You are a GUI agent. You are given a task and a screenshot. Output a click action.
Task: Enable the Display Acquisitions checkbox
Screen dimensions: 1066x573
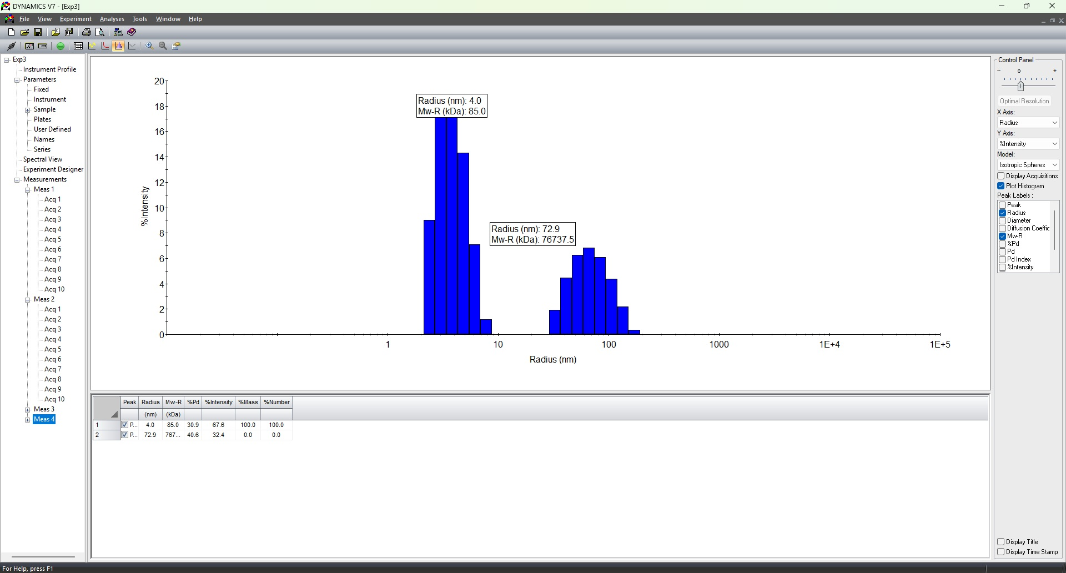(x=1001, y=176)
